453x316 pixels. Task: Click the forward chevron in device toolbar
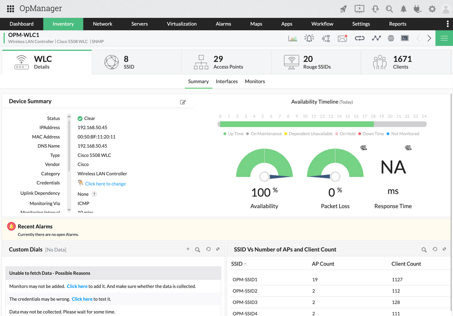429,38
